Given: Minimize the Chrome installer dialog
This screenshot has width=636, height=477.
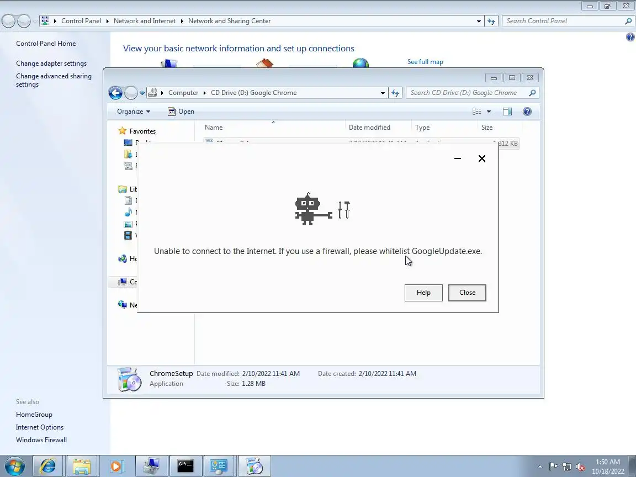Looking at the screenshot, I should (458, 158).
